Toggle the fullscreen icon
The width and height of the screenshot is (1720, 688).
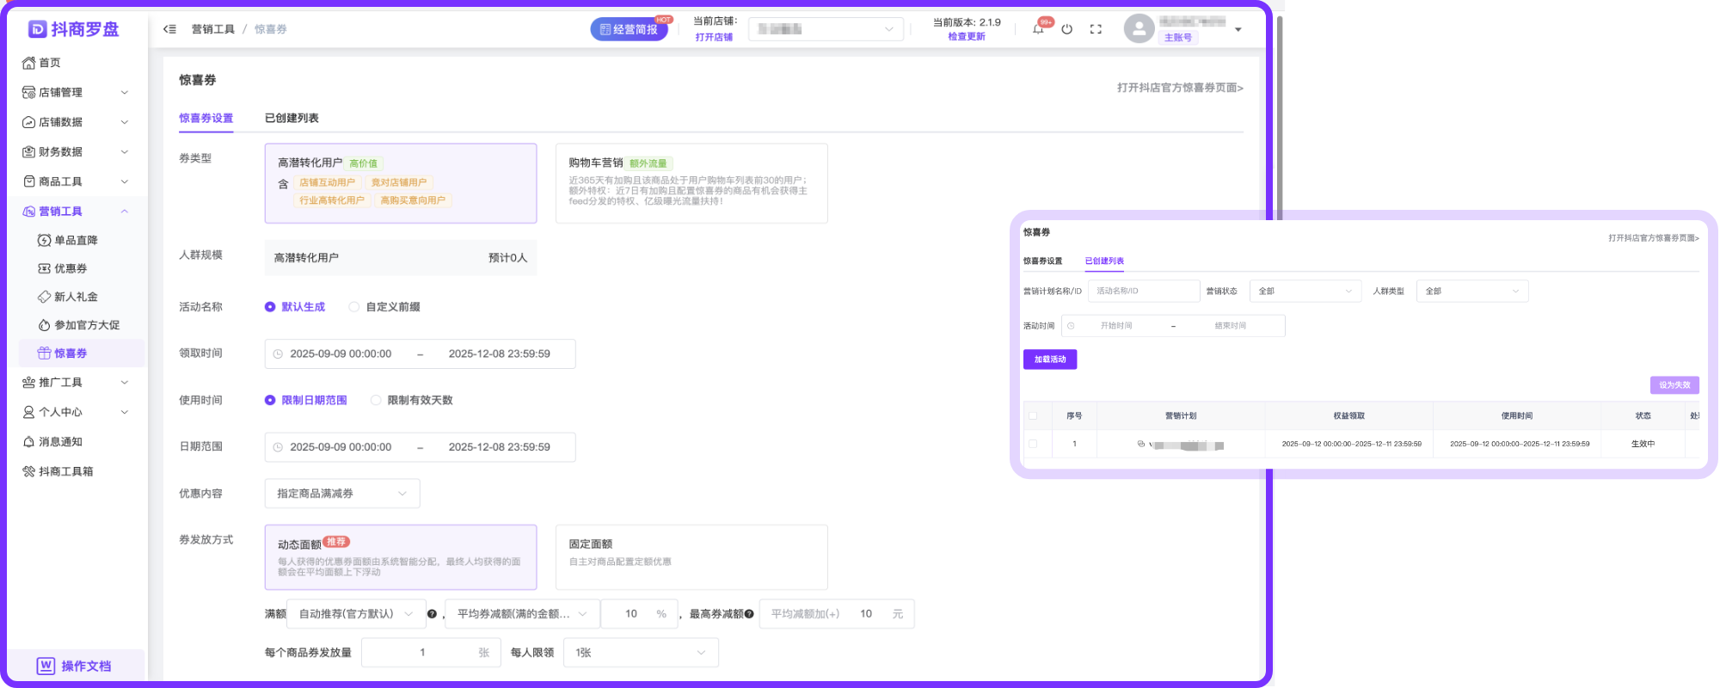(x=1096, y=29)
